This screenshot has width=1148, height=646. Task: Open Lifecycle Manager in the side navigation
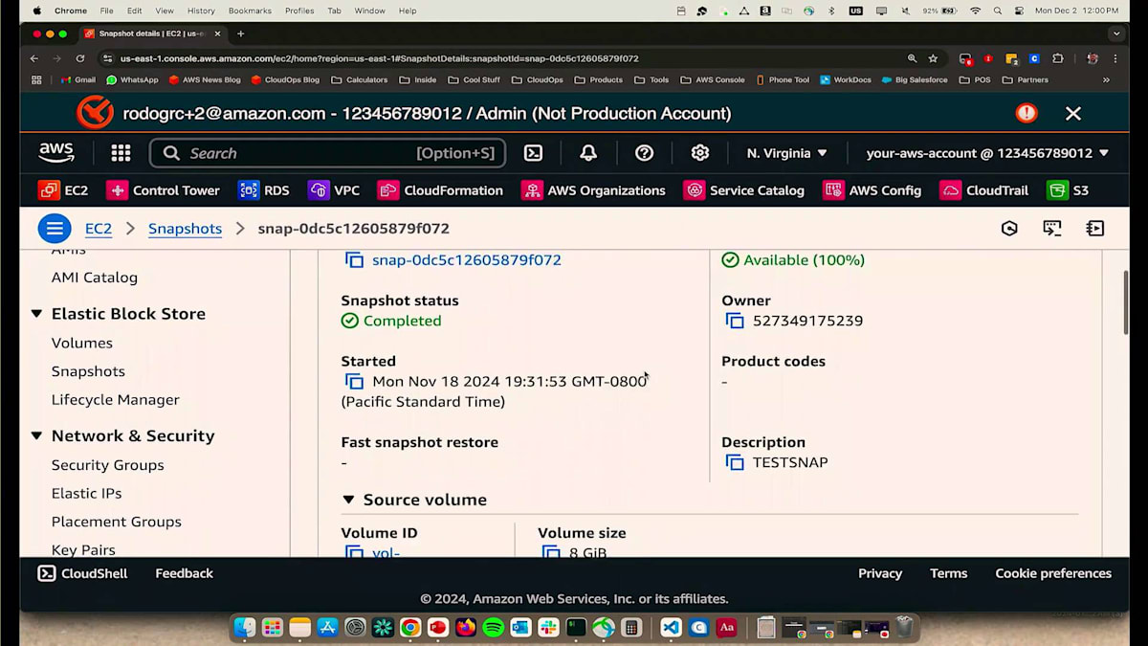116,400
